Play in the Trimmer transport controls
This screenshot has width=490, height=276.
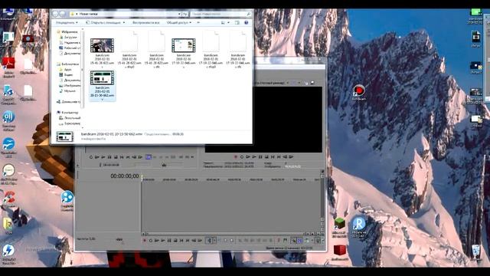click(103, 156)
